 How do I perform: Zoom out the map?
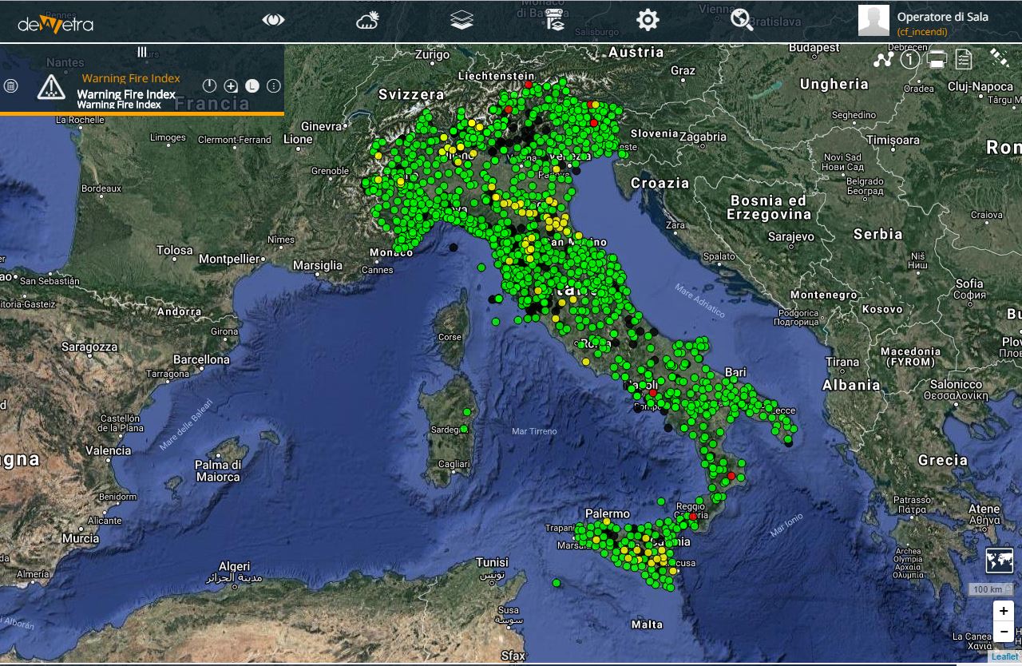coord(1004,632)
